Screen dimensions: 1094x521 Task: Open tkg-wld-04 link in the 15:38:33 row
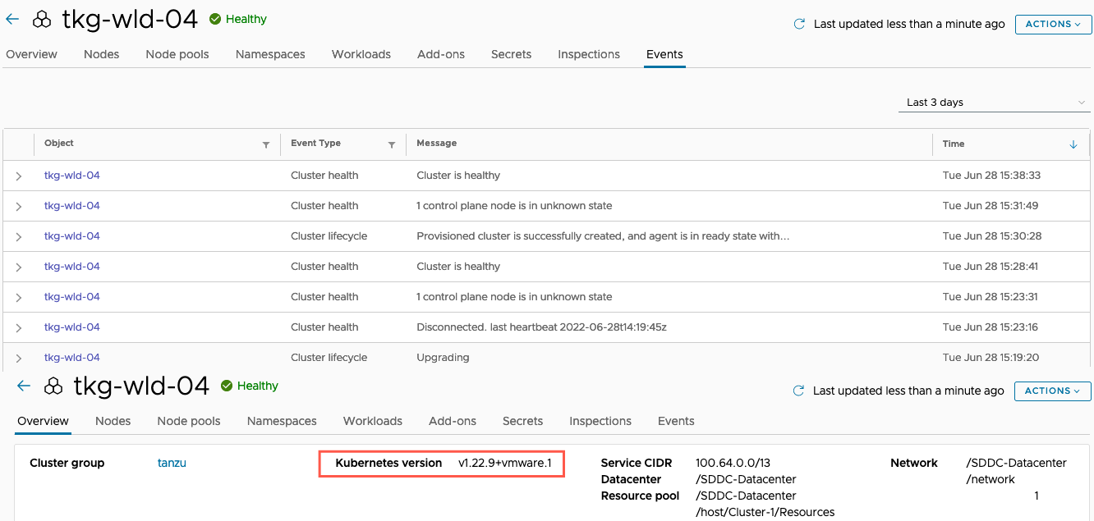coord(72,176)
